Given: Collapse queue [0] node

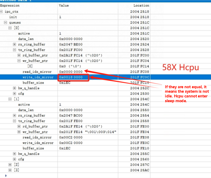Looking at the screenshot, I should pos(10,28).
